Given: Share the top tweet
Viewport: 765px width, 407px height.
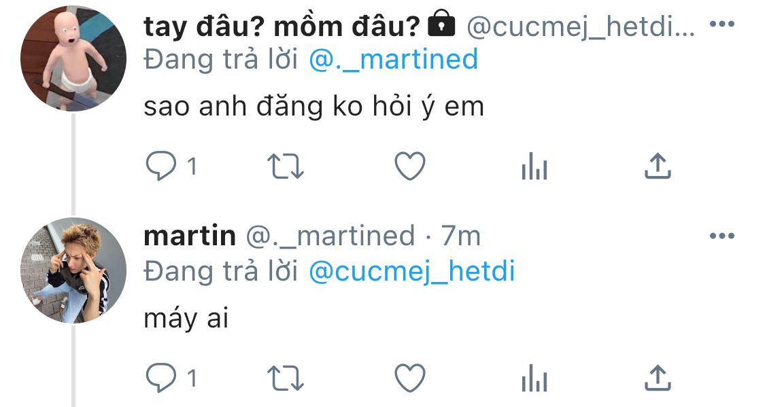Looking at the screenshot, I should [x=658, y=166].
